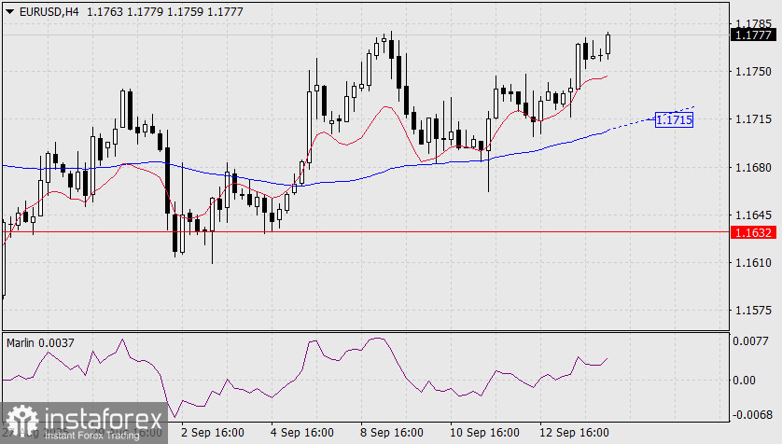Select the 0.0077 oscillator scale value
782x444 pixels.
tap(750, 341)
